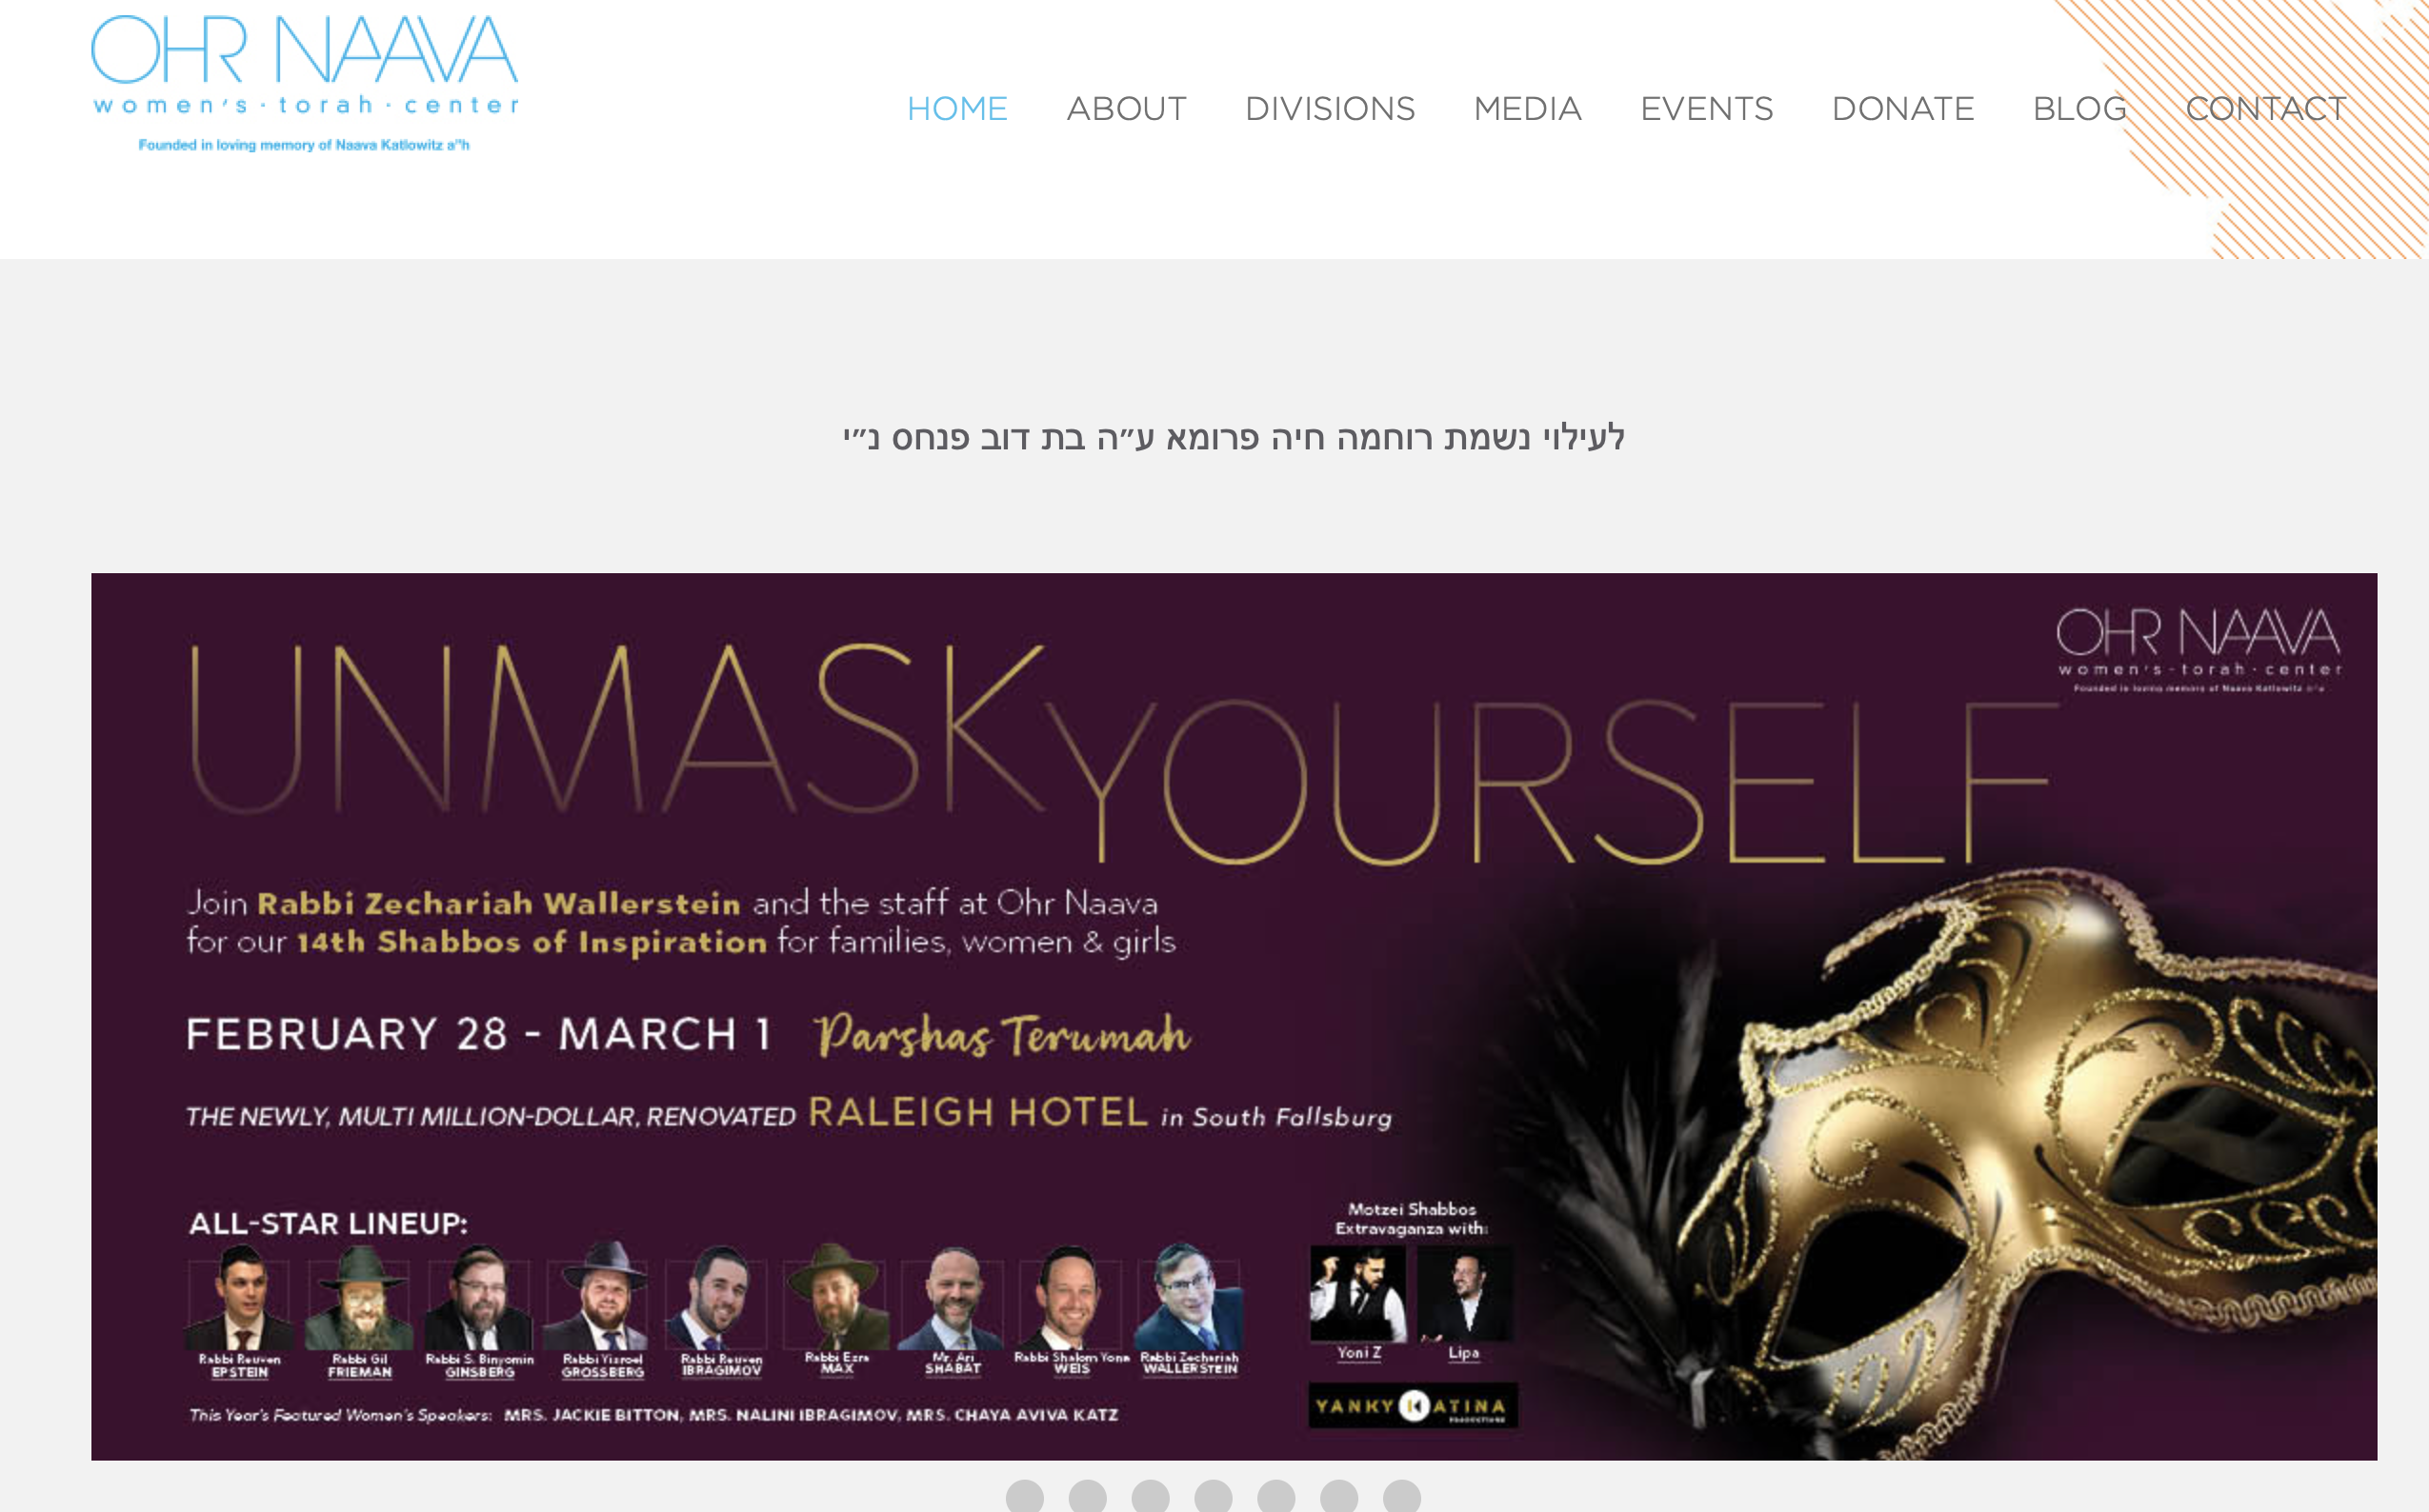
Task: Open the HOME menu item
Action: coord(956,108)
